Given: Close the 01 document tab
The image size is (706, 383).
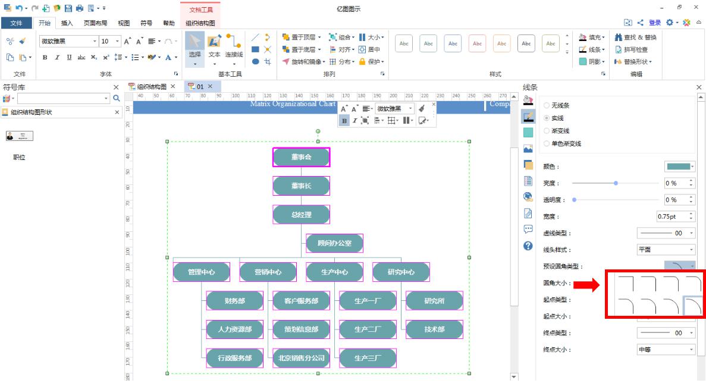Looking at the screenshot, I should point(210,86).
